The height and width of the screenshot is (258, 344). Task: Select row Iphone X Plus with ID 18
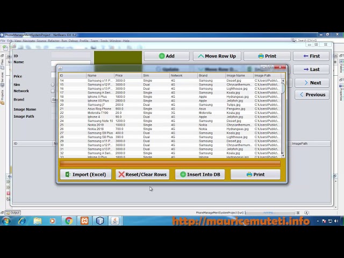point(170,97)
